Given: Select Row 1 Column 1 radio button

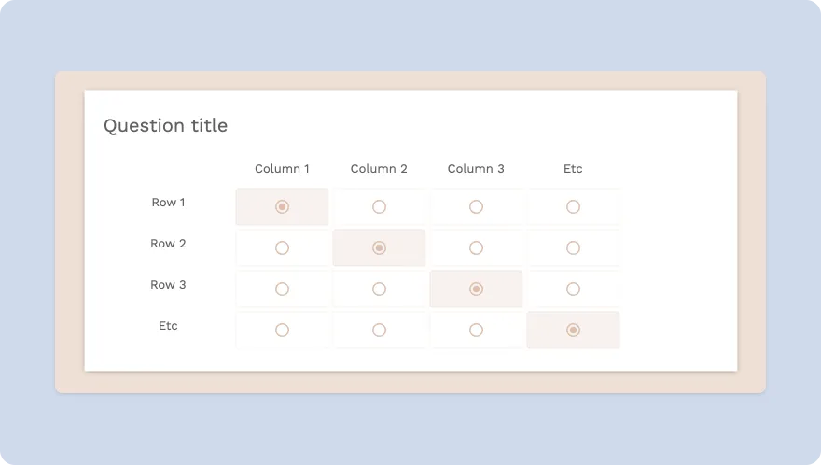Looking at the screenshot, I should coord(282,206).
